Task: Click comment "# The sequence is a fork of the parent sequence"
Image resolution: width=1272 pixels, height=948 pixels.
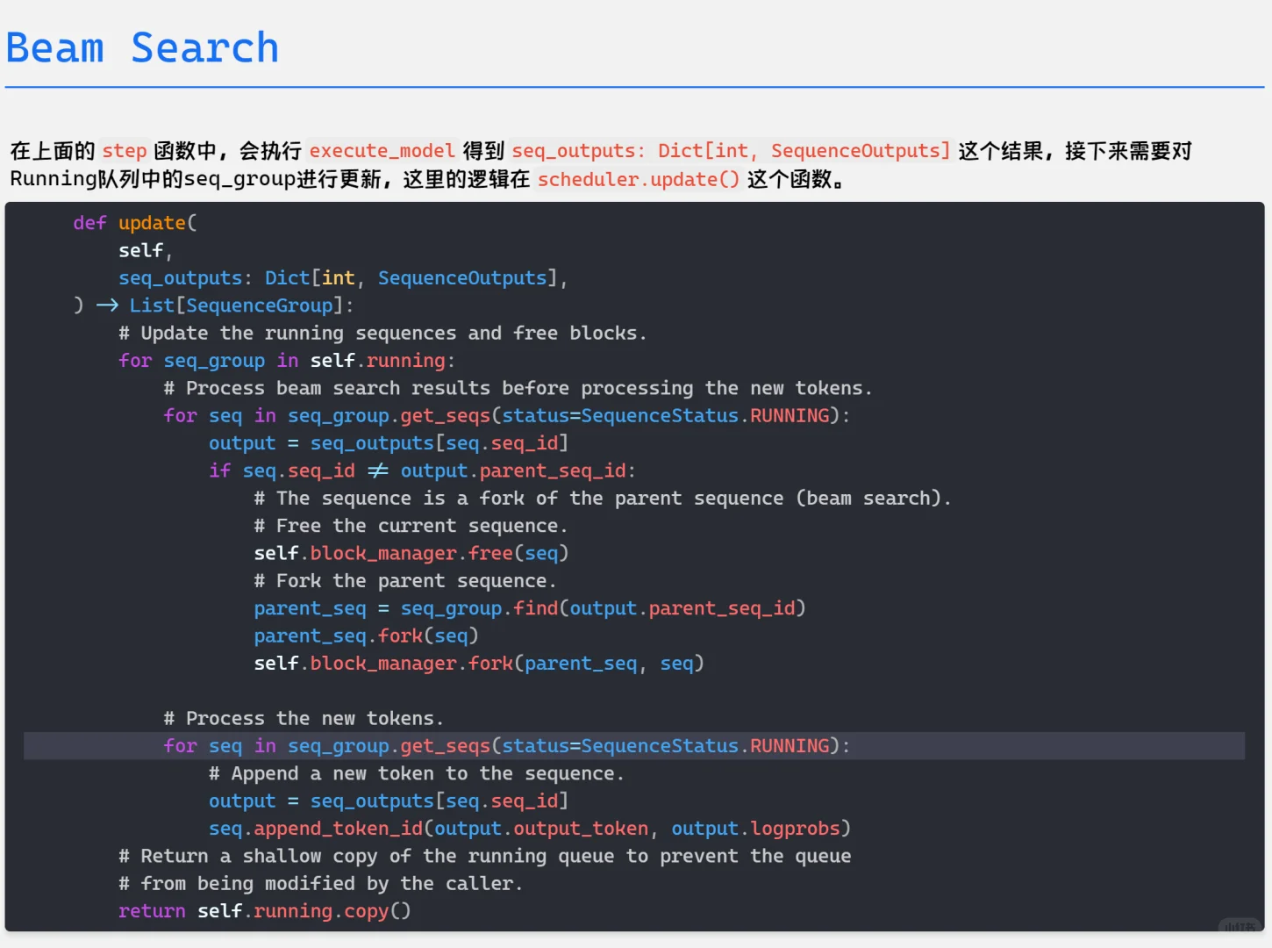Action: point(603,499)
